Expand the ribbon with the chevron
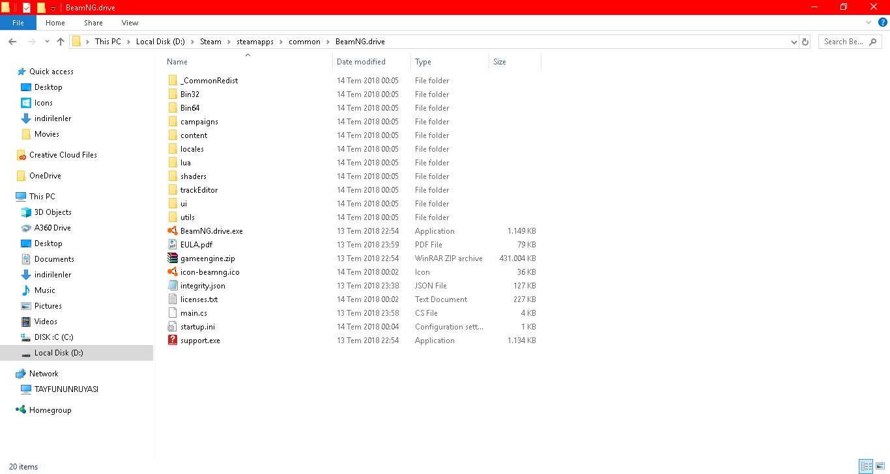Viewport: 890px width, 474px height. pyautogui.click(x=868, y=22)
